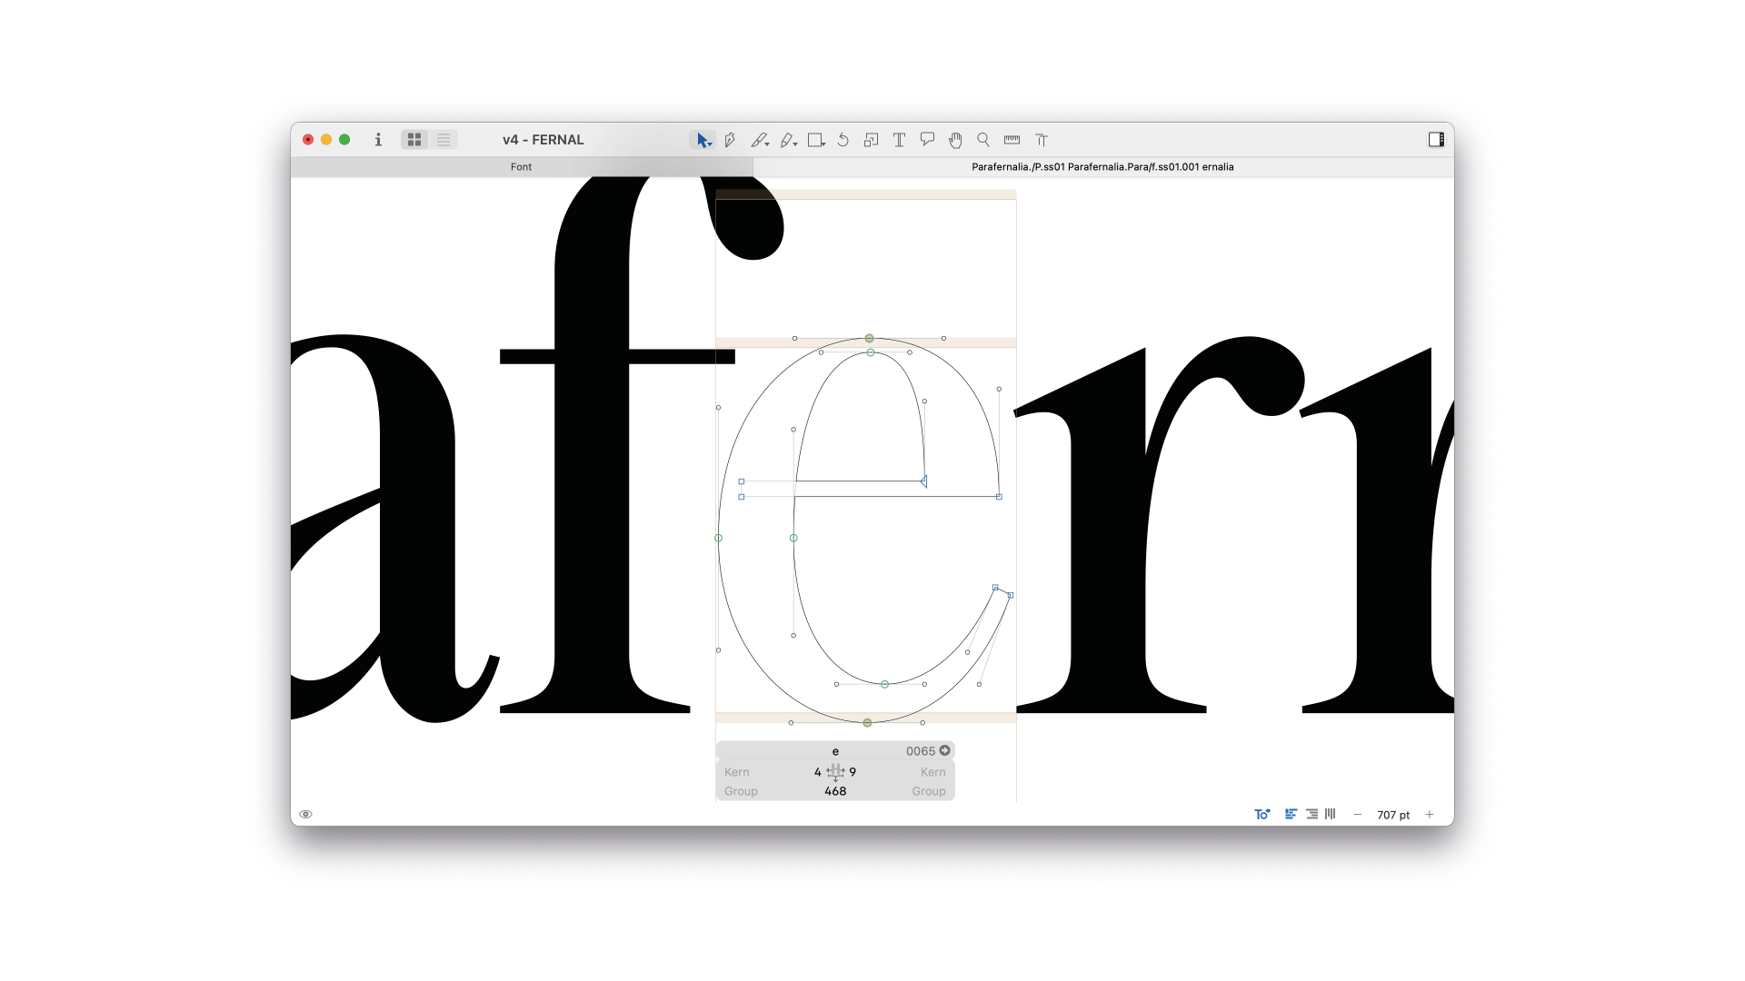Increase zoom with the plus button
The image size is (1745, 981).
tap(1430, 815)
